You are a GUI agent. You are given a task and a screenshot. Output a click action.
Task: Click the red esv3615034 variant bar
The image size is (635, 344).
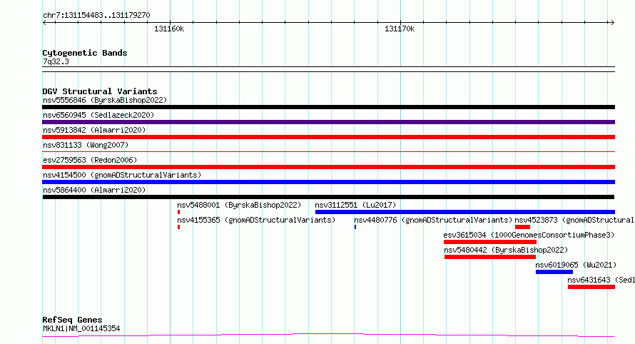[x=490, y=242]
